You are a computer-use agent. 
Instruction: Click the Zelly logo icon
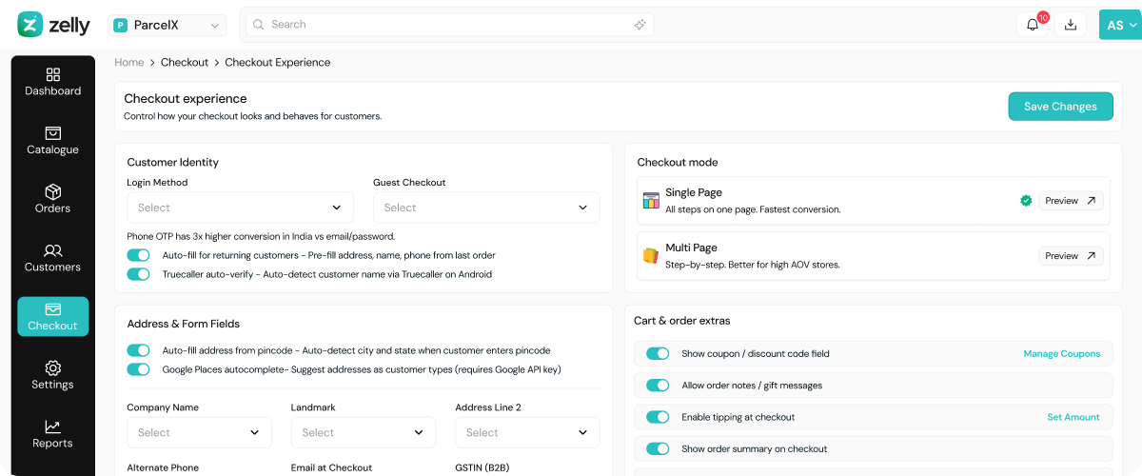tap(30, 25)
